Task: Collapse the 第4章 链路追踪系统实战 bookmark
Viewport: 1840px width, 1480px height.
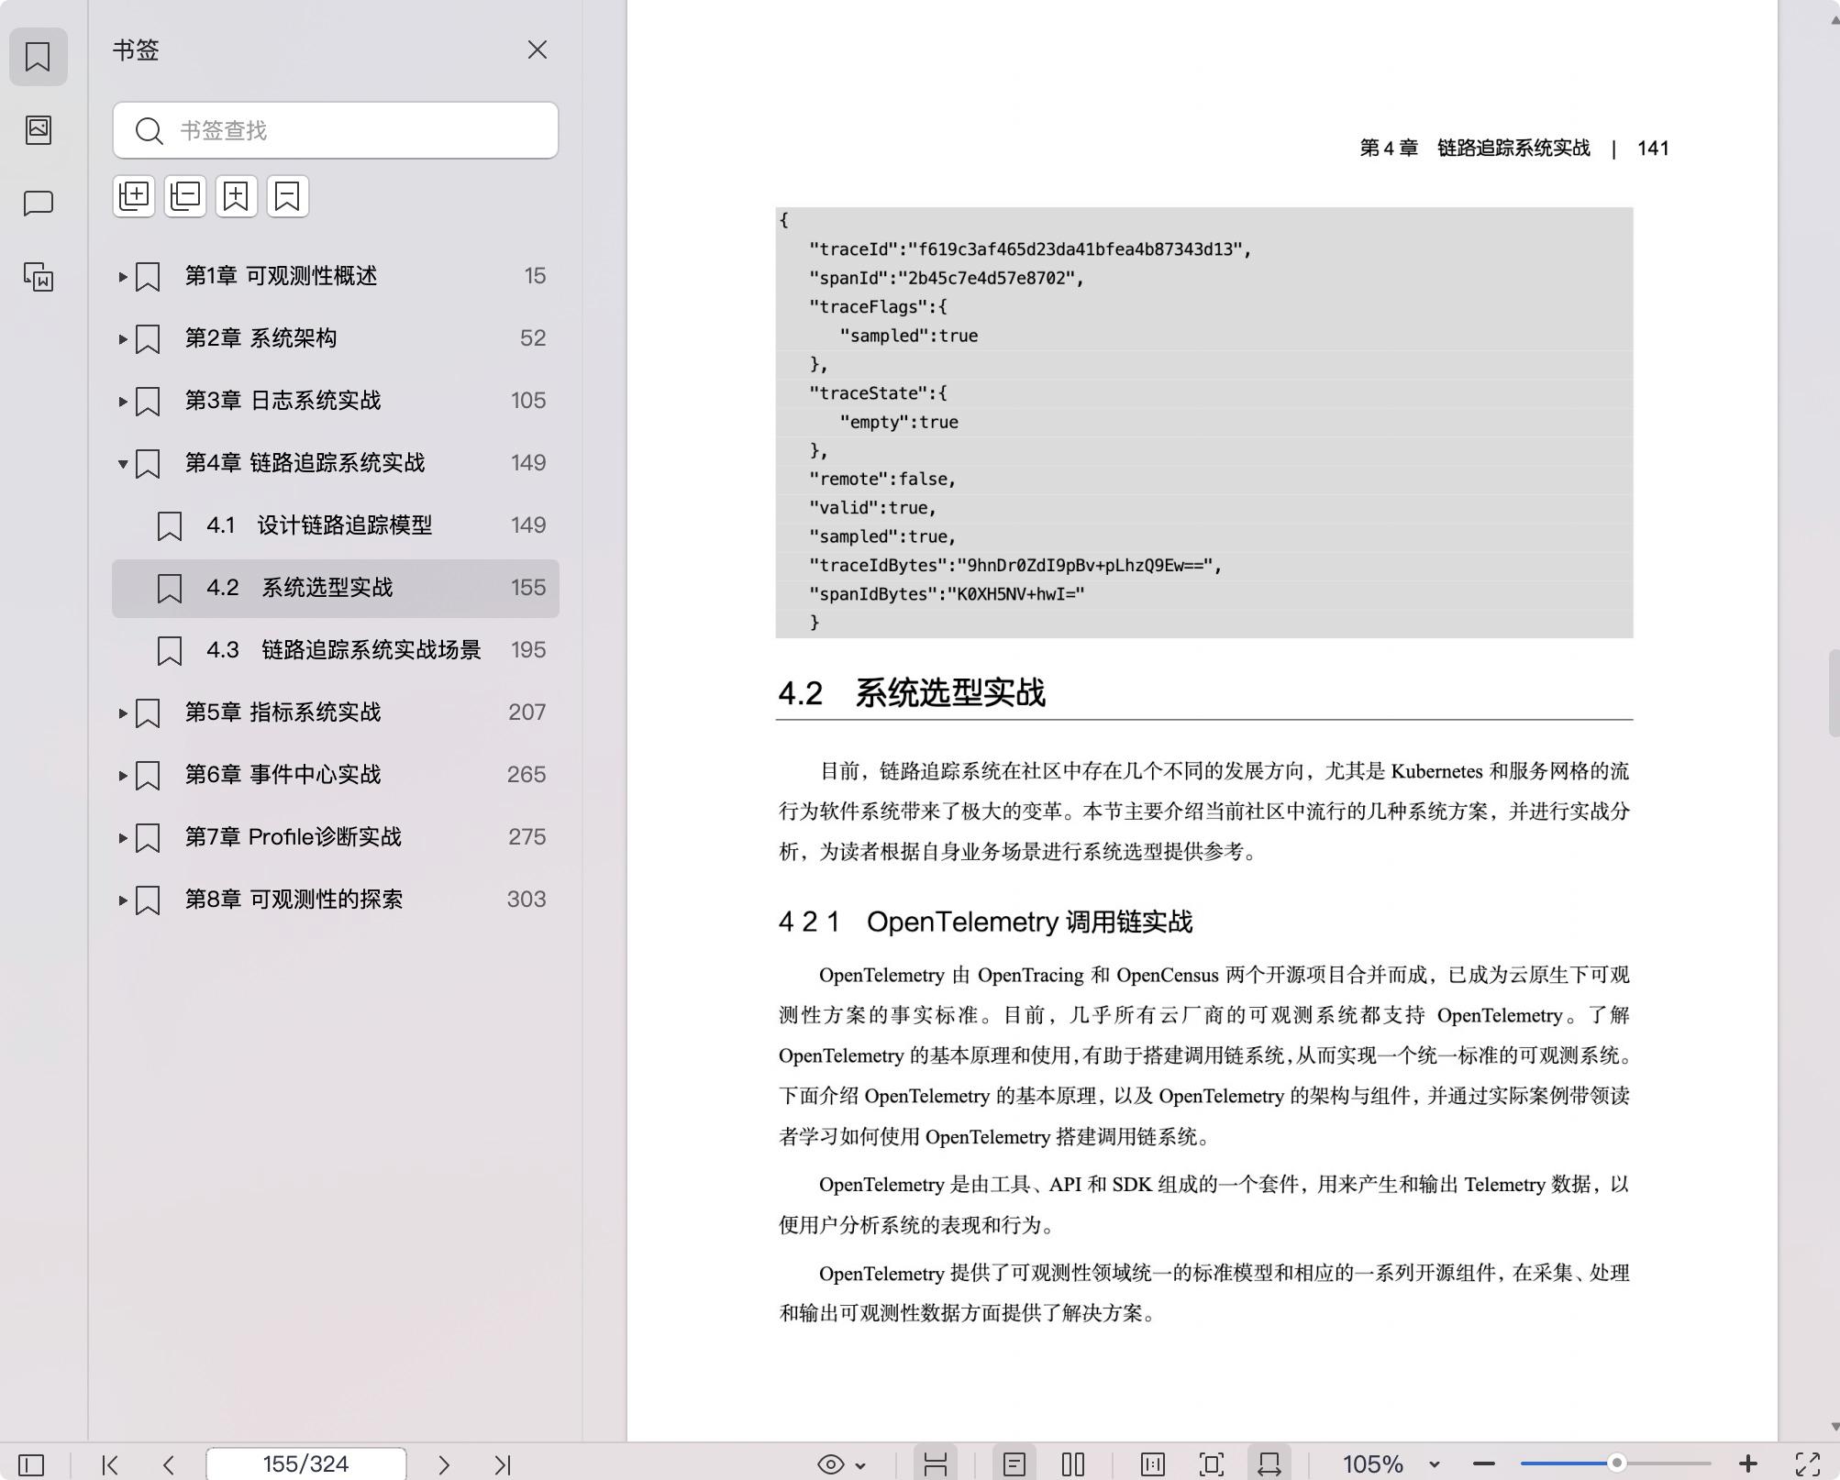Action: pyautogui.click(x=122, y=463)
